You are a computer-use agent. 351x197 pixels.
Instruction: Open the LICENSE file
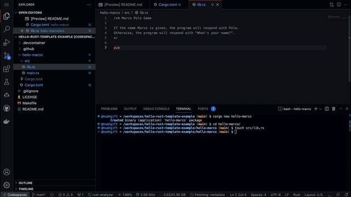[x=54, y=97]
